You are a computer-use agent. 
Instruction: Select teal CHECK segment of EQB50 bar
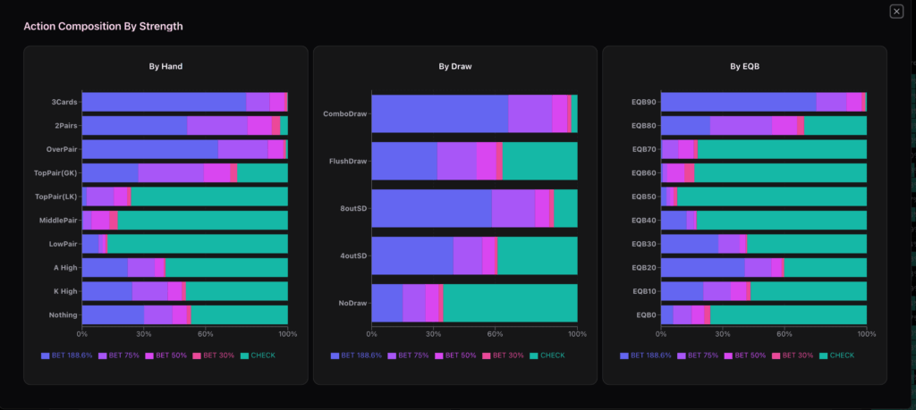771,197
